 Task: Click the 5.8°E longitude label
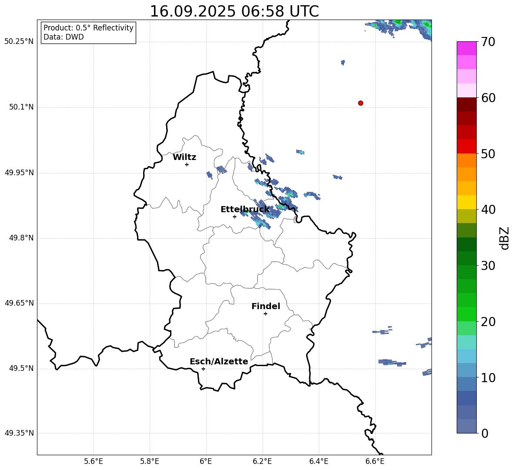(x=150, y=461)
